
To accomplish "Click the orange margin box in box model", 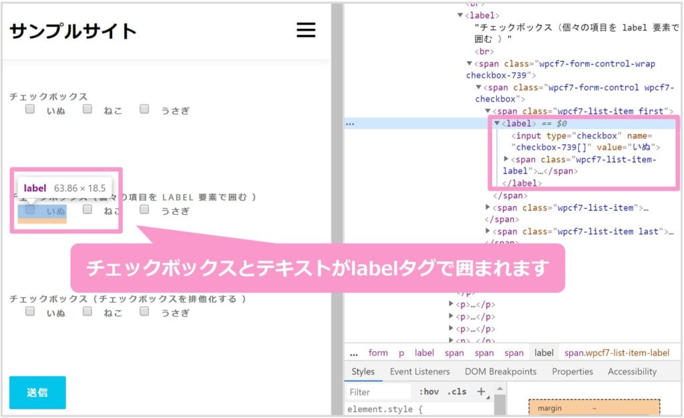I will point(594,408).
